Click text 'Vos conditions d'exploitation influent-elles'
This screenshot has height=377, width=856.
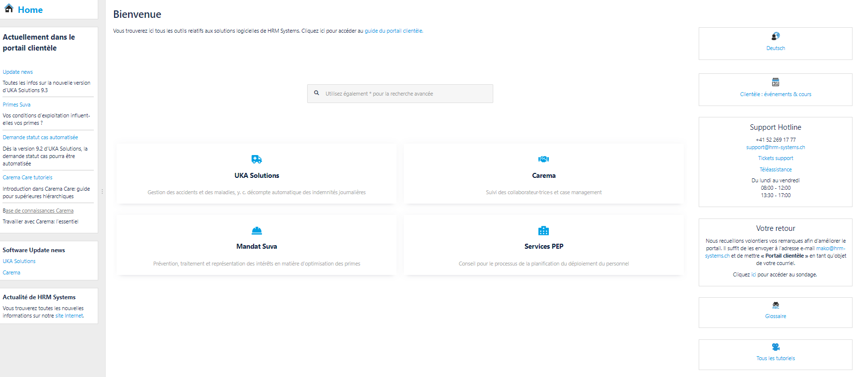coord(46,119)
